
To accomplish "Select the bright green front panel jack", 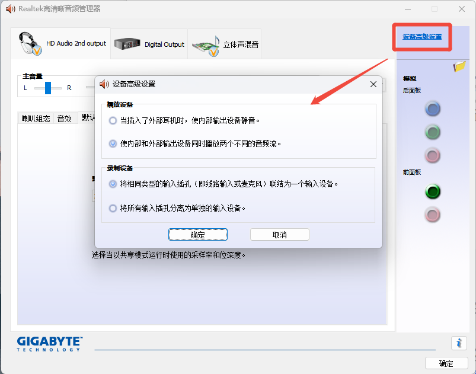I will [433, 191].
